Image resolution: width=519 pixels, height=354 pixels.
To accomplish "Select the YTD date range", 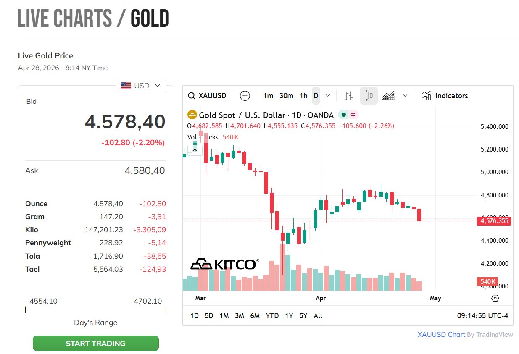I will coord(272,316).
